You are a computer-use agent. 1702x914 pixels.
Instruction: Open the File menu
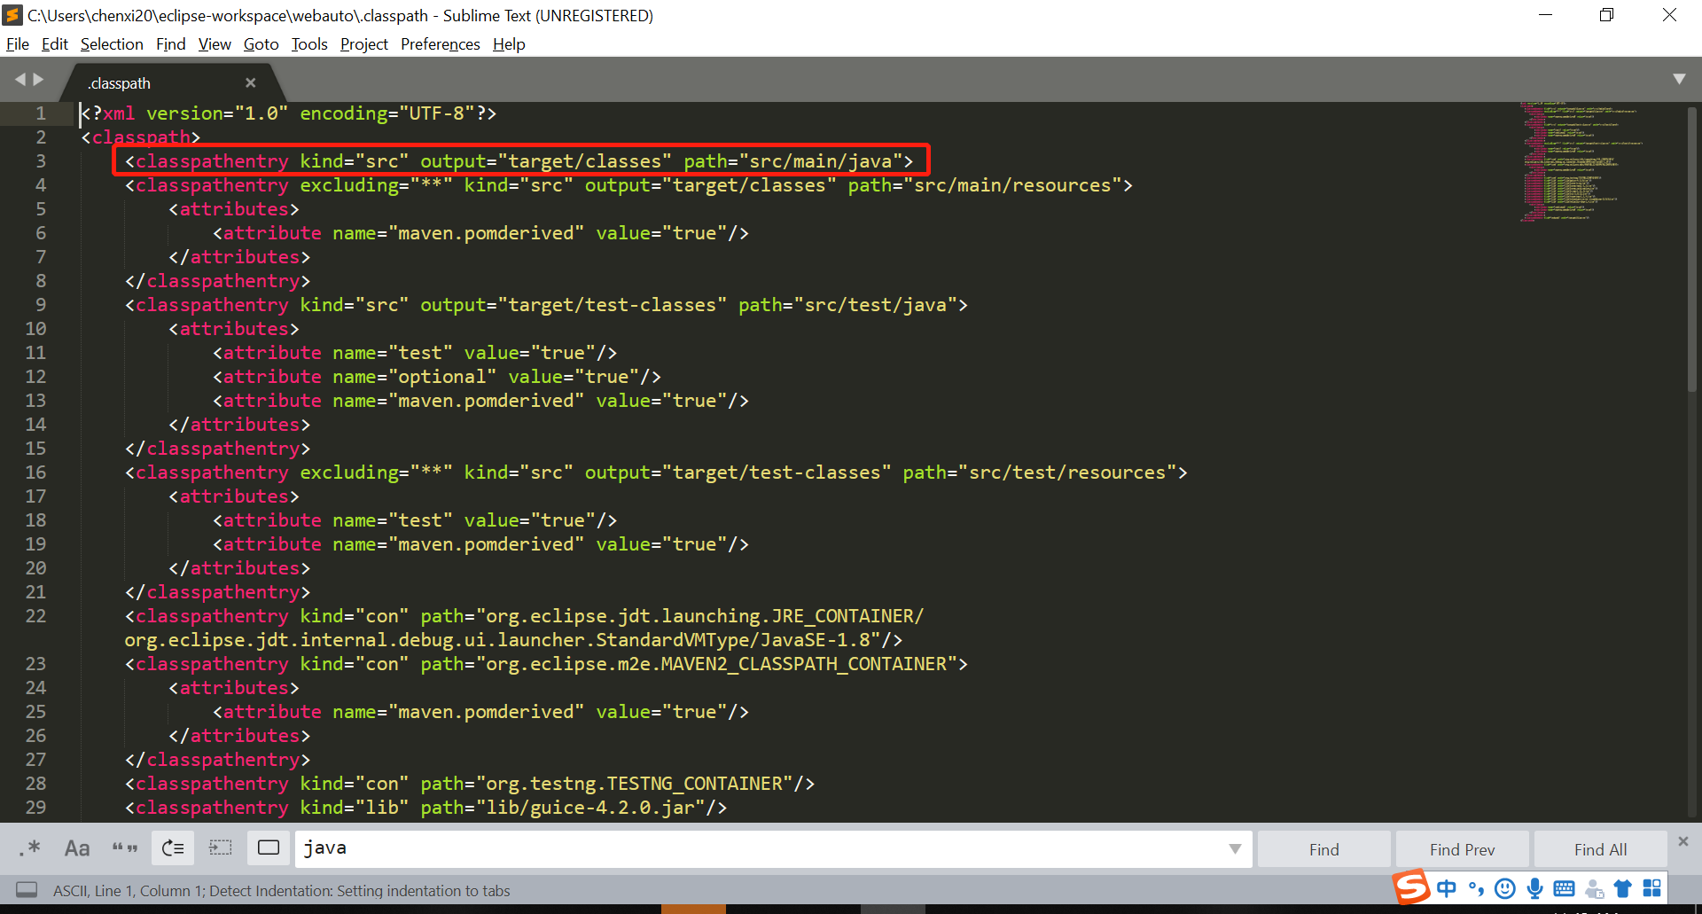18,44
